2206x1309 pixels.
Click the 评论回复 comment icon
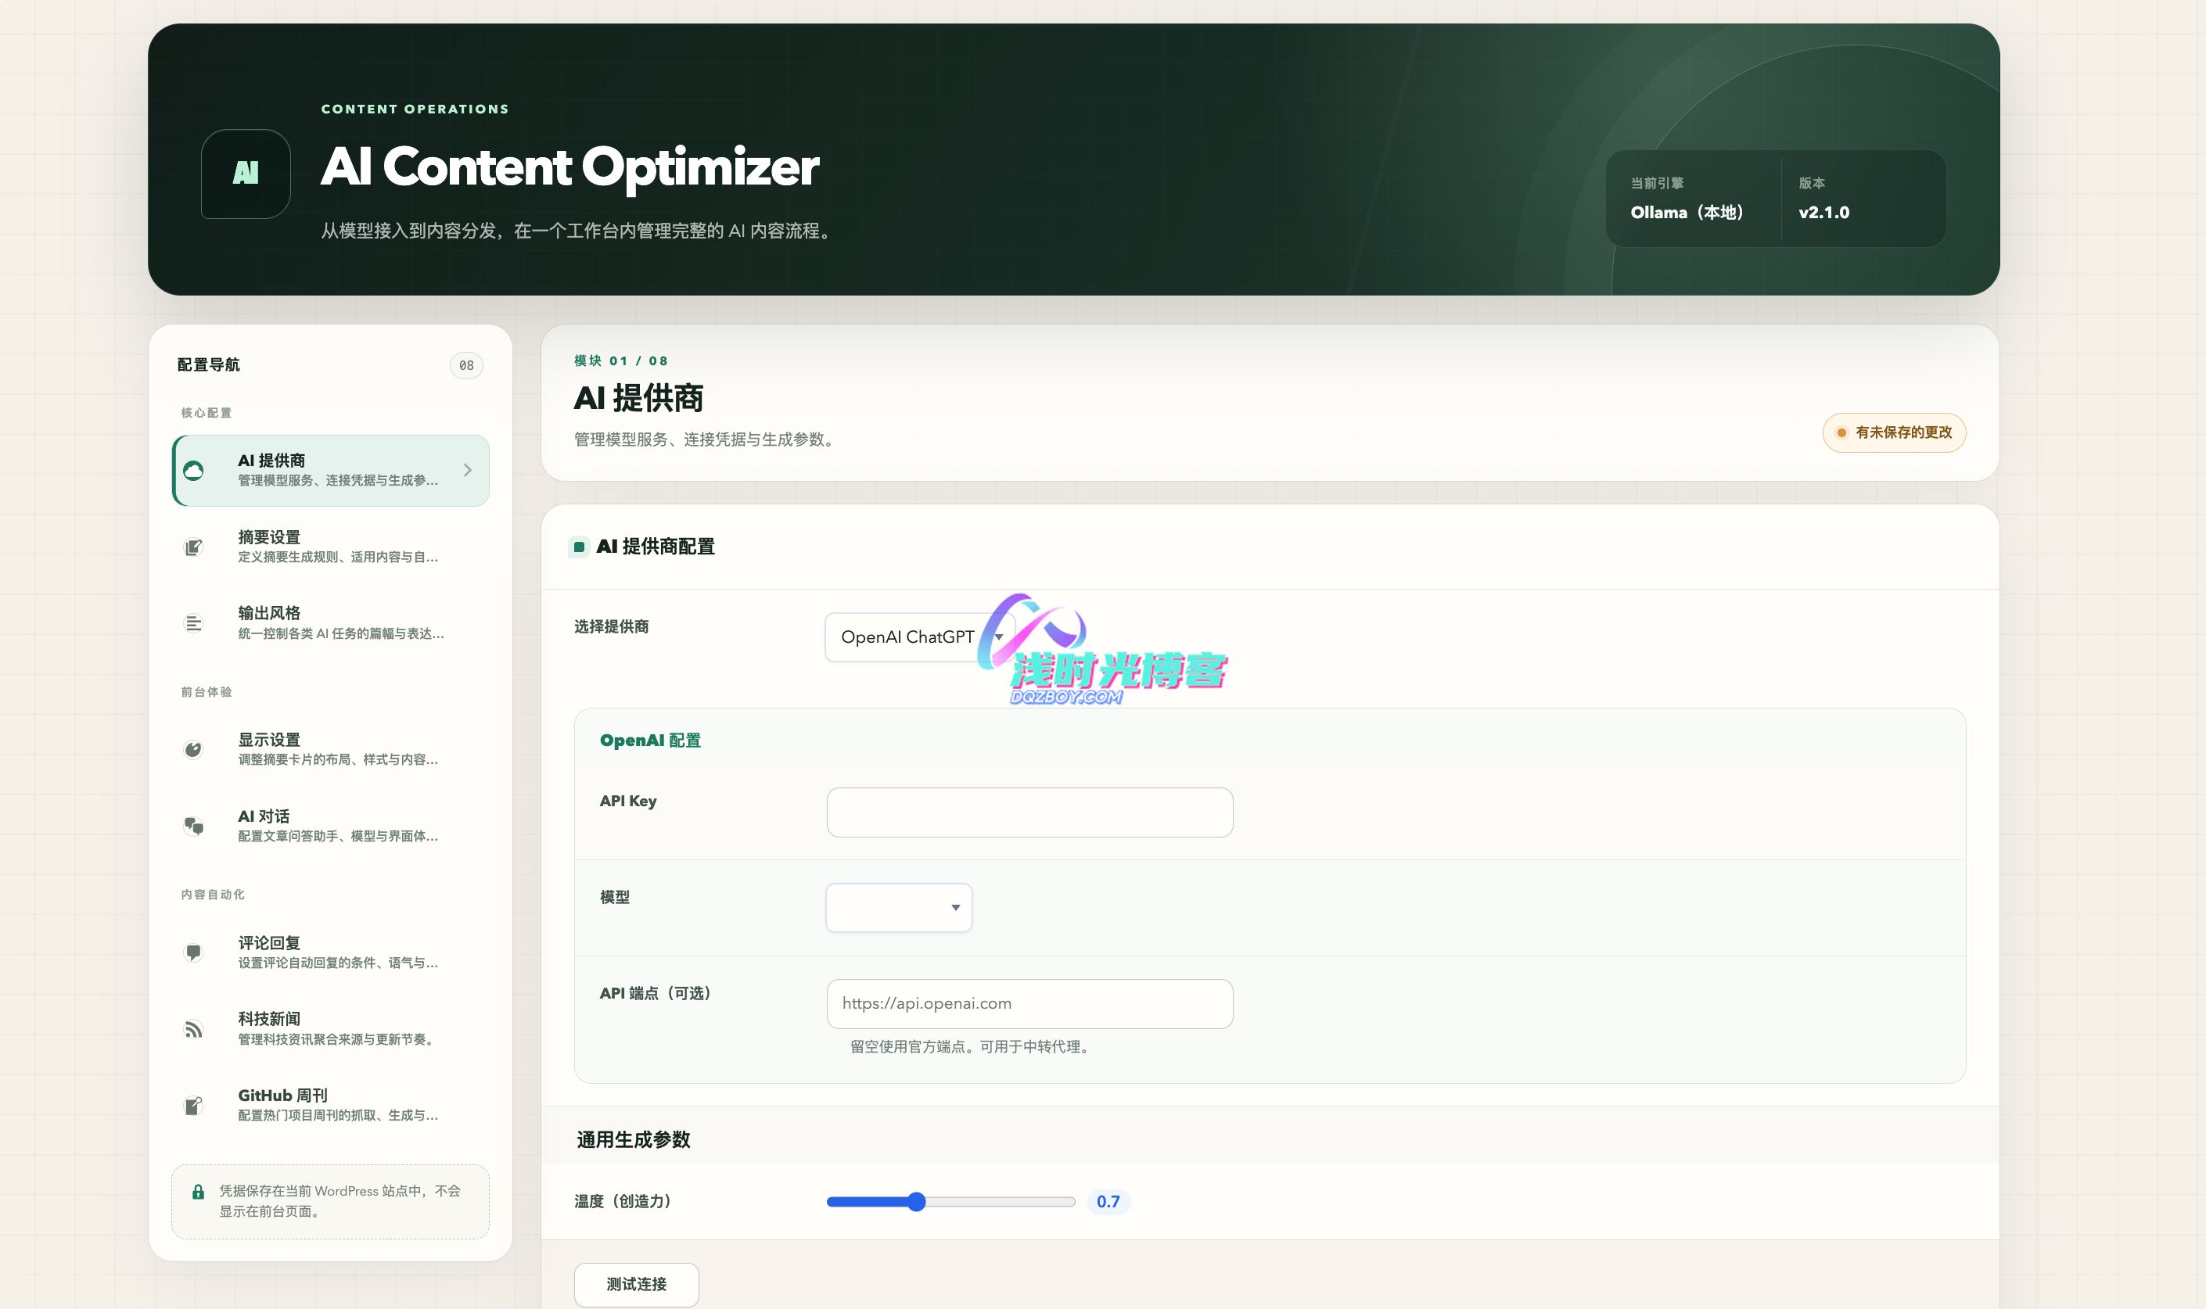pyautogui.click(x=193, y=952)
